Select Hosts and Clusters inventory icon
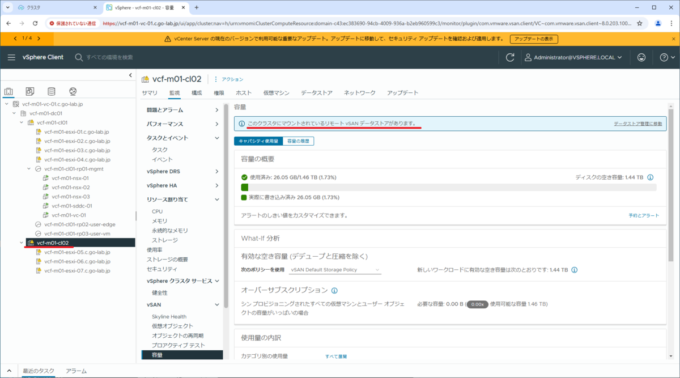Screen dimensions: 680x378 coord(8,91)
